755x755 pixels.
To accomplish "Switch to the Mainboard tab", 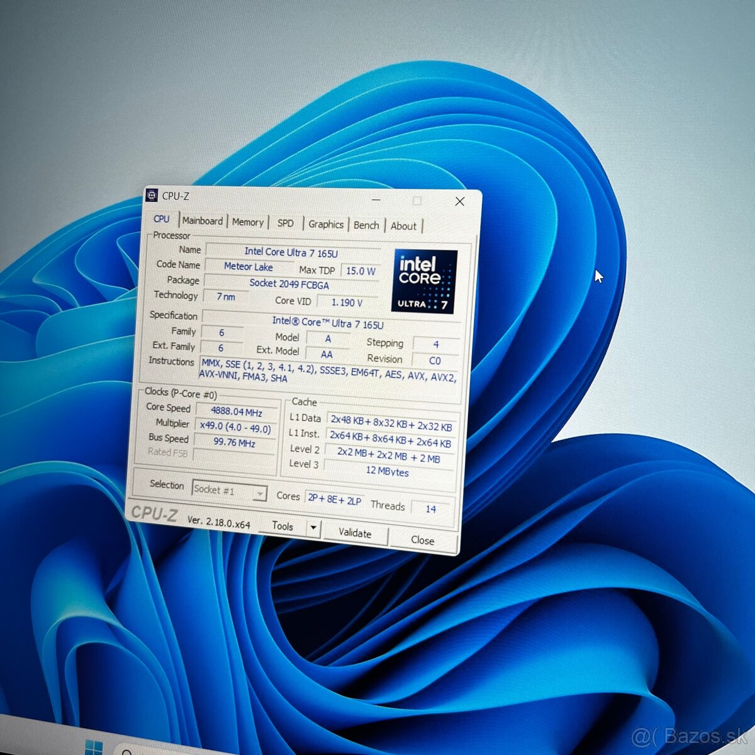I will coord(202,221).
